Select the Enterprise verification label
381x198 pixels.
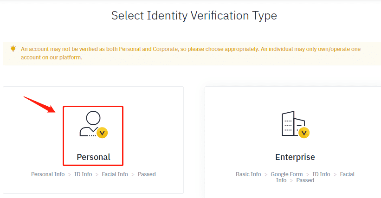tap(295, 157)
